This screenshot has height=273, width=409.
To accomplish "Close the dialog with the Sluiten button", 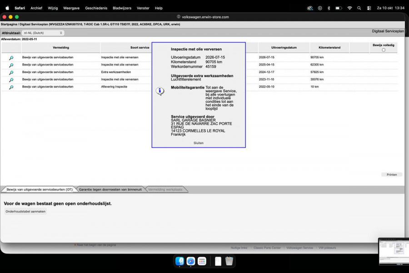I will (199, 143).
